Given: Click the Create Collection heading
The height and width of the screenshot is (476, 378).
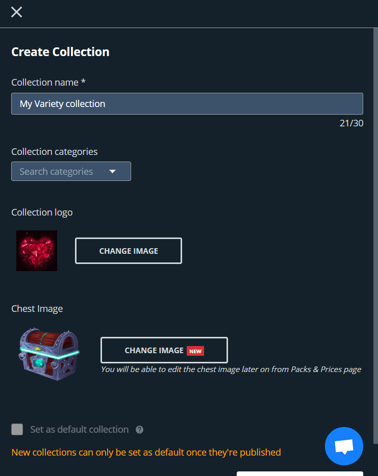Looking at the screenshot, I should click(x=61, y=52).
